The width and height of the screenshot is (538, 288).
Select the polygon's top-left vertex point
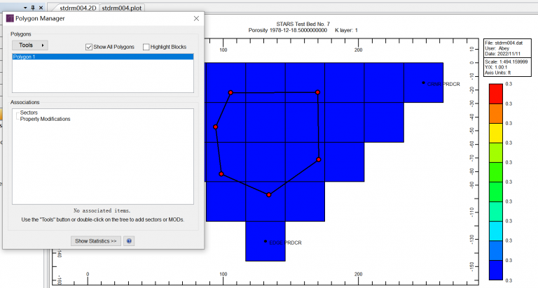click(230, 92)
